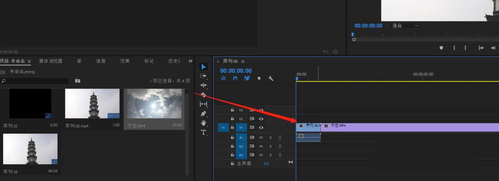Image resolution: width=499 pixels, height=181 pixels.
Task: Toggle track targeting for V2
Action: (x=241, y=119)
